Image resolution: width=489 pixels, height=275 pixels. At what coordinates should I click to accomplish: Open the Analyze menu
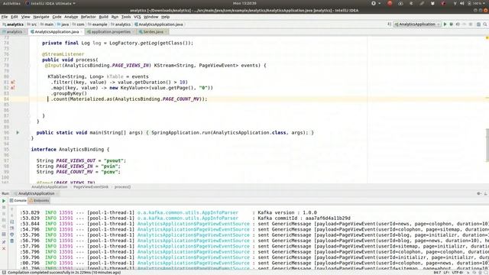click(x=71, y=17)
